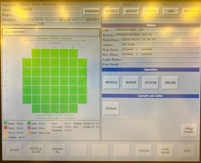Click the Warning message field with Japanese text
201x163 pixels.
[61, 20]
